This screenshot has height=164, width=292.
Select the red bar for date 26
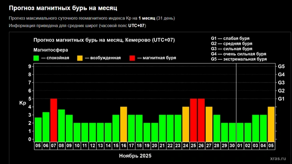coord(201,120)
